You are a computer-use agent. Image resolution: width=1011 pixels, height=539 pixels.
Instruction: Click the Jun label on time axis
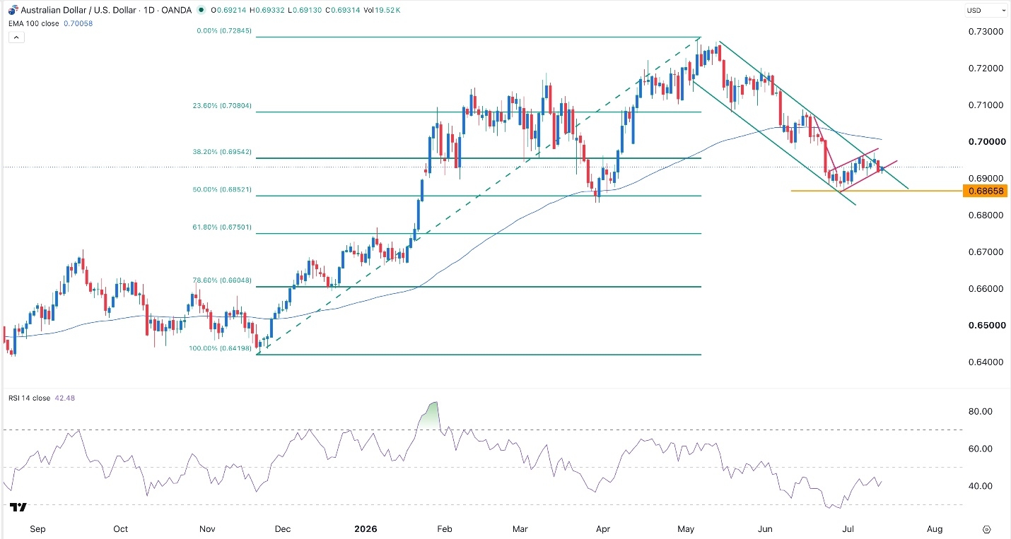(x=766, y=529)
